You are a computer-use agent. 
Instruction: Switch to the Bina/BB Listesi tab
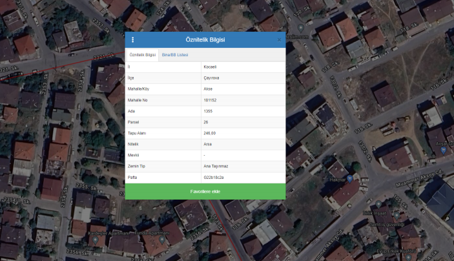(175, 55)
